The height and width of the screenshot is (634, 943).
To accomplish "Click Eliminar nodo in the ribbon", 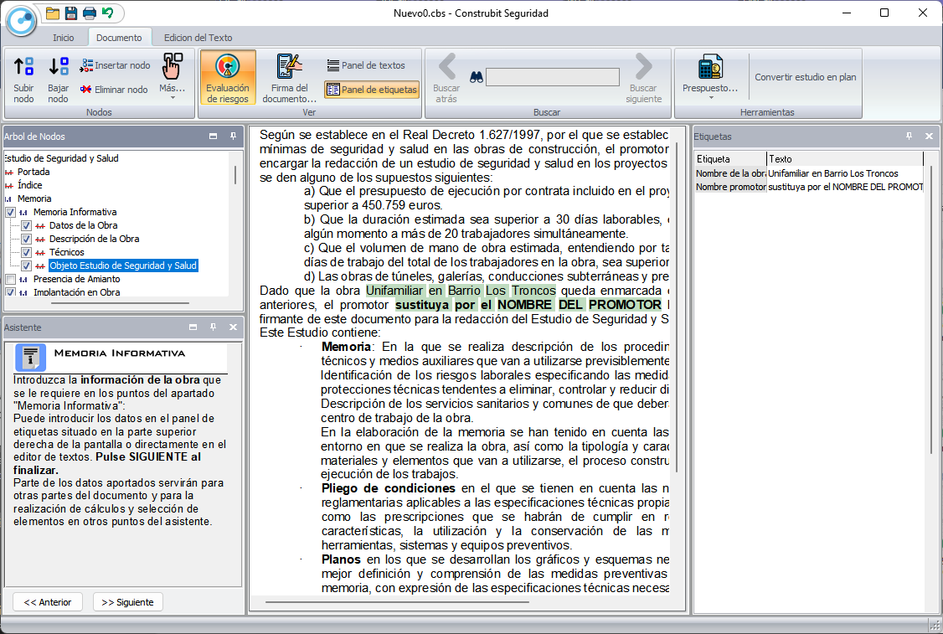I will [114, 90].
